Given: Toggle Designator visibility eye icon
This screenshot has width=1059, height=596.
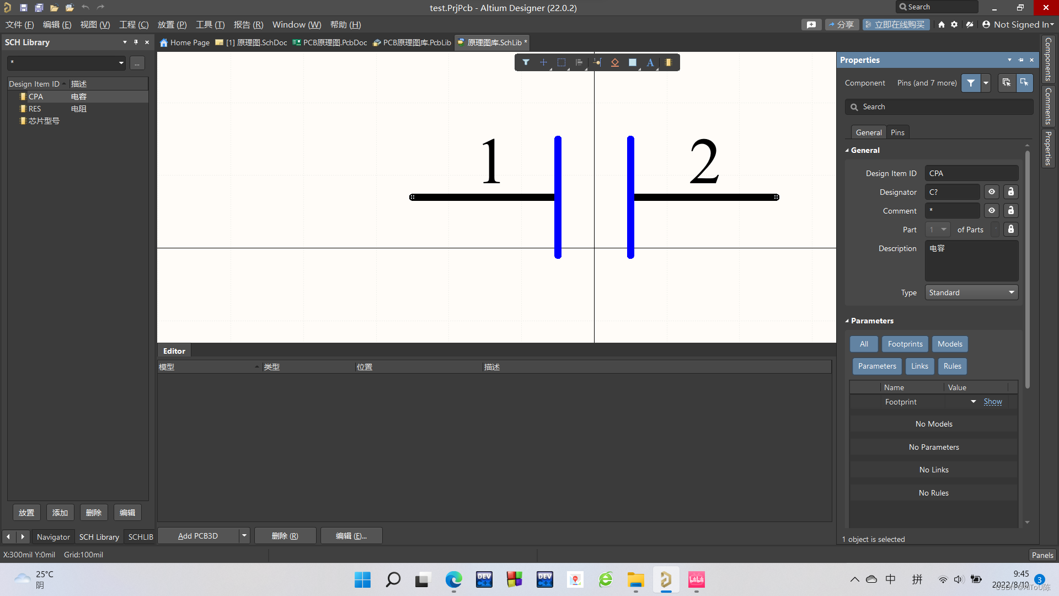Looking at the screenshot, I should [992, 192].
